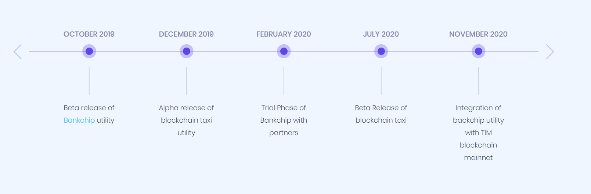Click 'Alpha release of blockchain taxi utility' text

(x=187, y=120)
